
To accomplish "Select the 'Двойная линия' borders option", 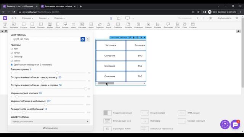I will pyautogui.click(x=12, y=65).
